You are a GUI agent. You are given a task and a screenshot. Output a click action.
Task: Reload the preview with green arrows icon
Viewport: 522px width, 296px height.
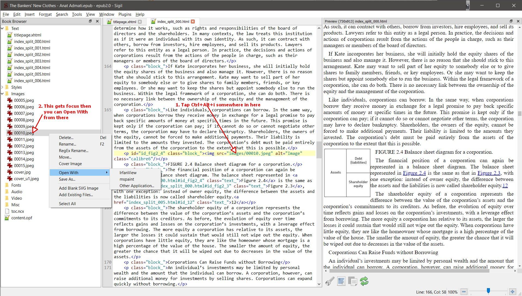364,281
